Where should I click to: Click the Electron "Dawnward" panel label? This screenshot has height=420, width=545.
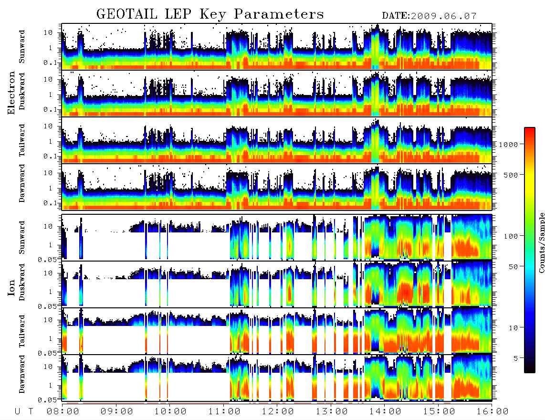click(22, 184)
